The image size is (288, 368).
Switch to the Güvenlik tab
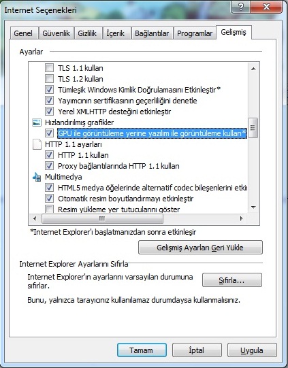click(x=57, y=33)
